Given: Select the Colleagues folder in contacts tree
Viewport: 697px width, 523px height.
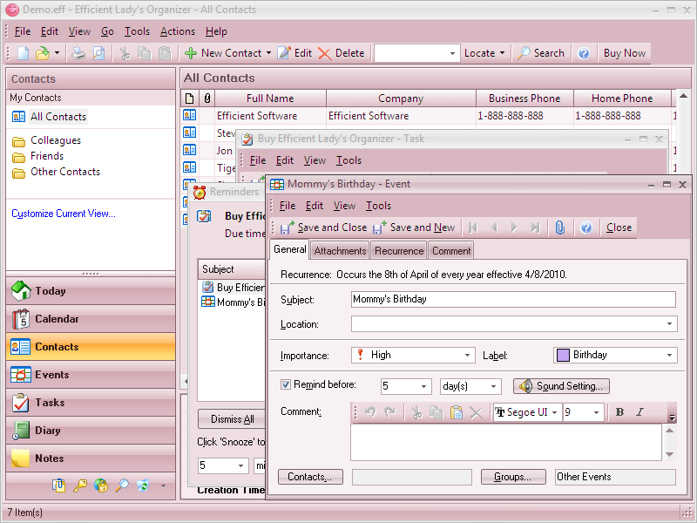Looking at the screenshot, I should click(x=55, y=140).
